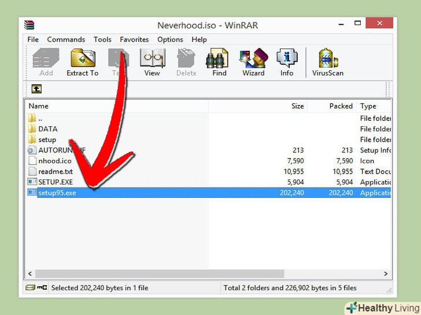Click the Find binoculars icon
Screen dimensions: 421x315
[217, 58]
